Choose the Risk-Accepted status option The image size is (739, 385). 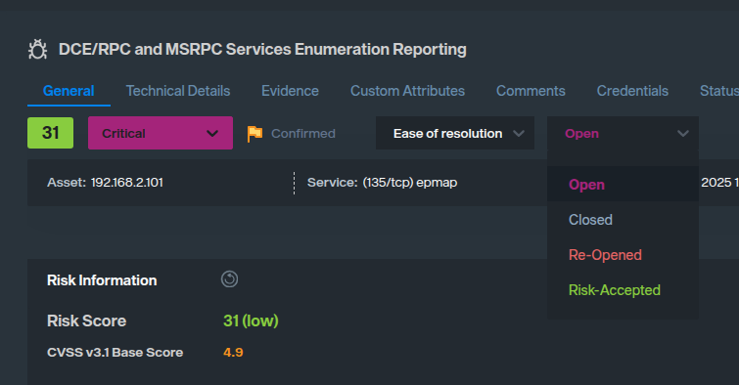(623, 290)
